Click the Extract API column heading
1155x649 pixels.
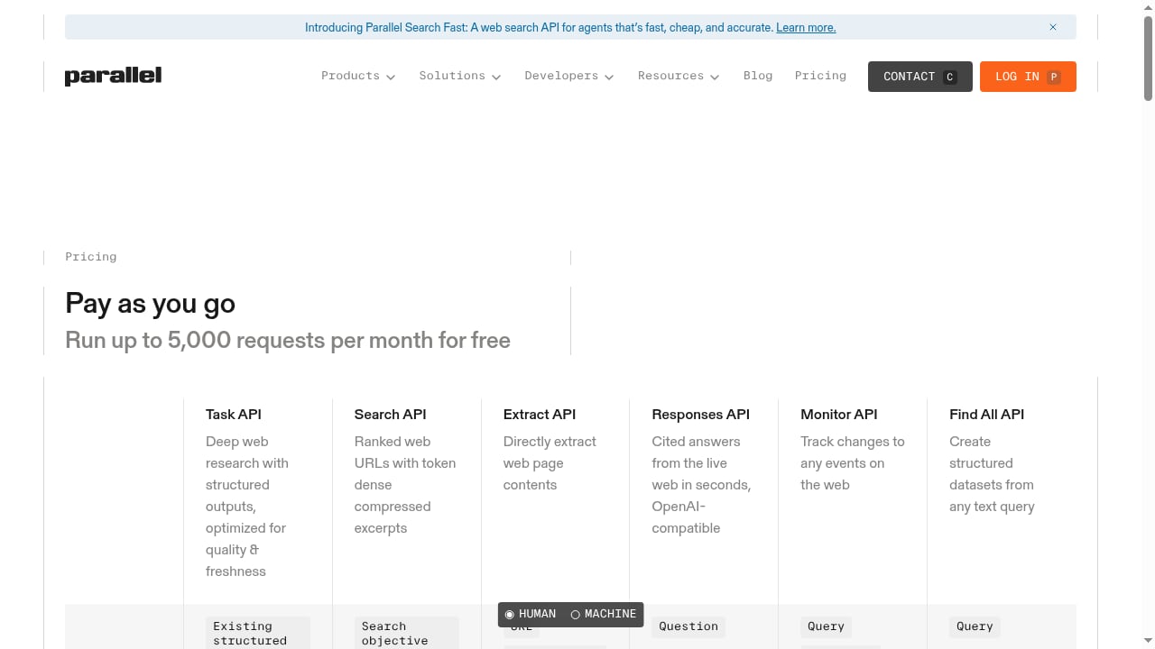point(540,415)
